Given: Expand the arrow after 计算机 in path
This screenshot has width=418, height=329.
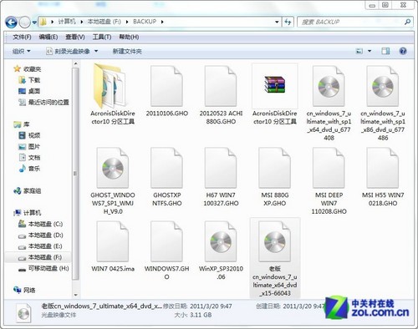Looking at the screenshot, I should (82, 22).
